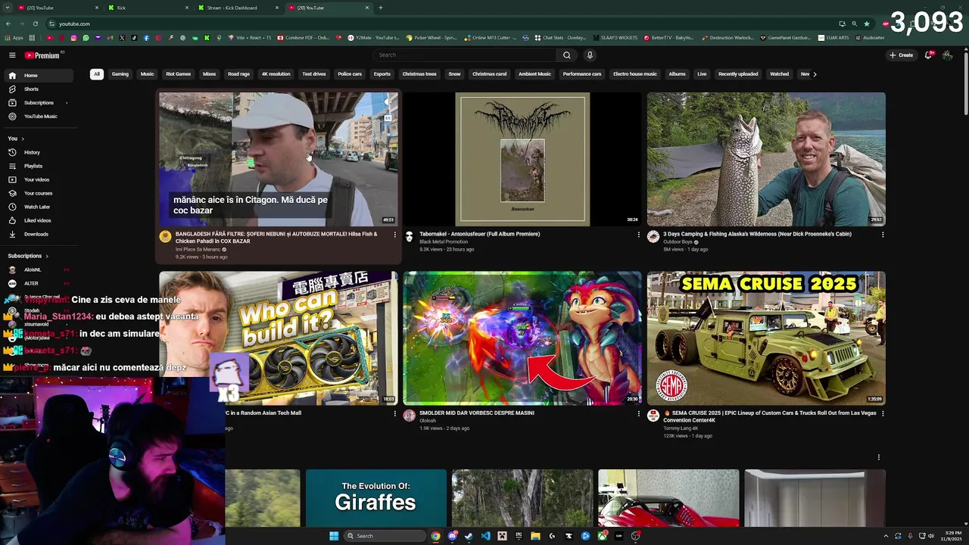Reload the page with the browser refresh icon
The height and width of the screenshot is (545, 969).
pyautogui.click(x=36, y=23)
